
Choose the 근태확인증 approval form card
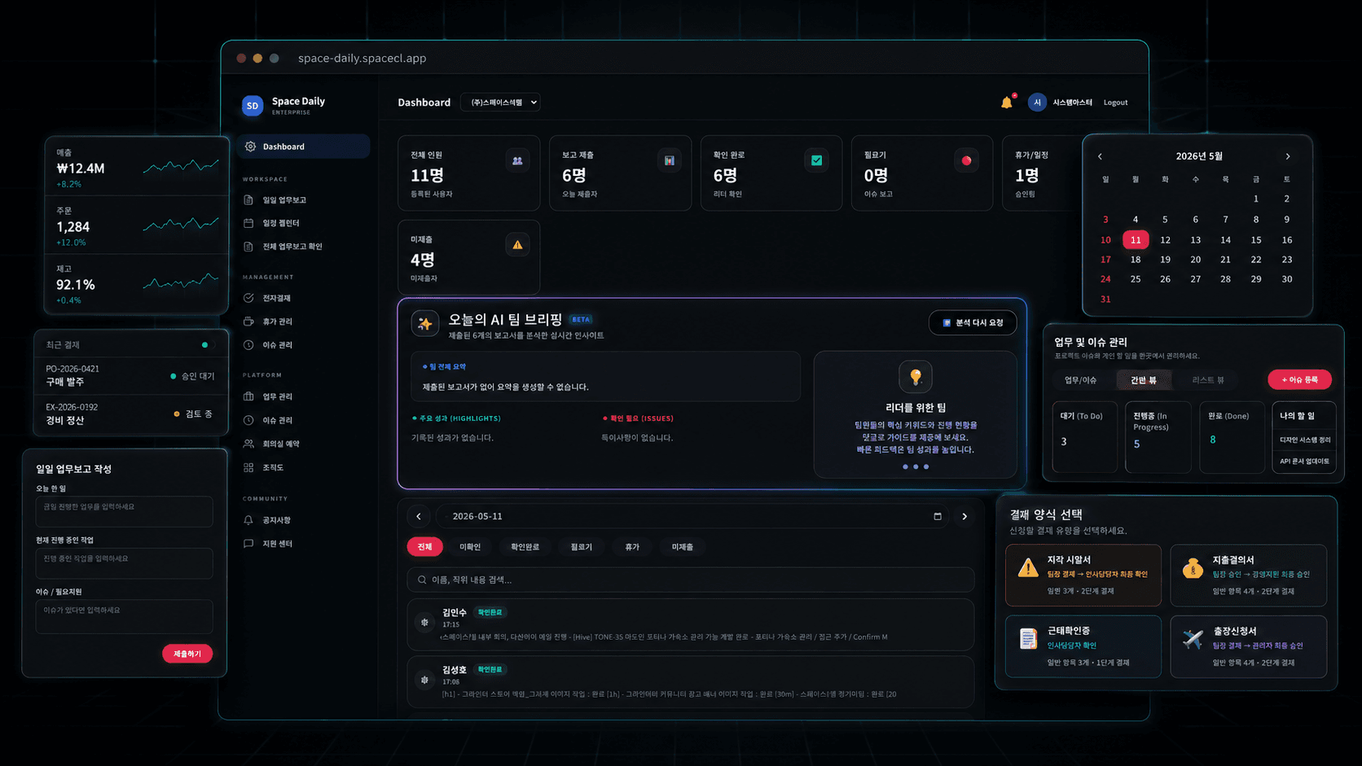tap(1083, 646)
